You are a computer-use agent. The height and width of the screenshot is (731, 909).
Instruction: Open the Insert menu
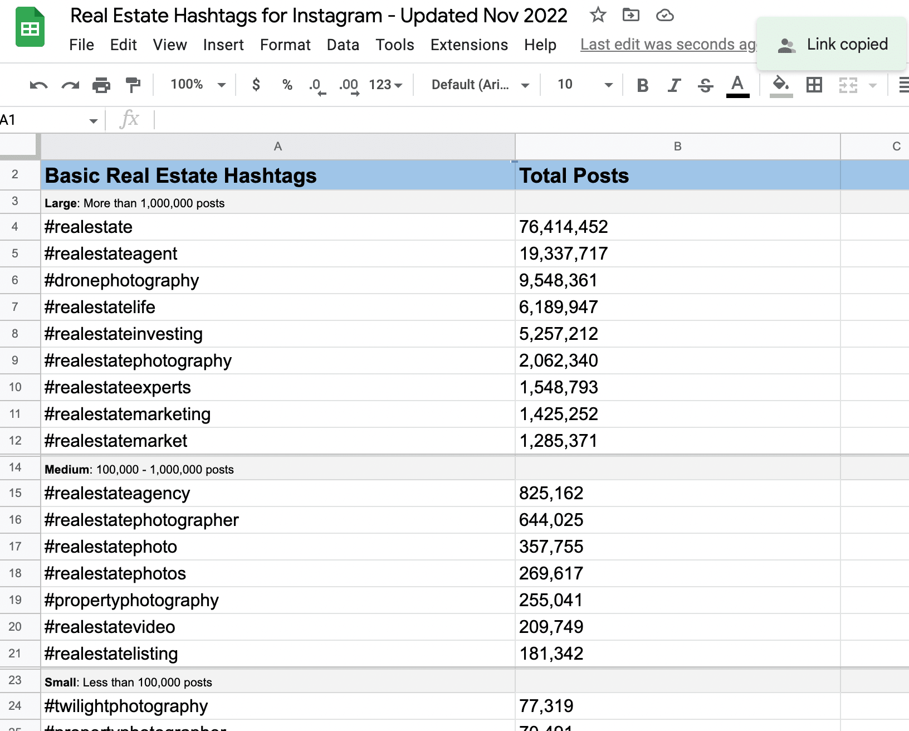coord(223,45)
